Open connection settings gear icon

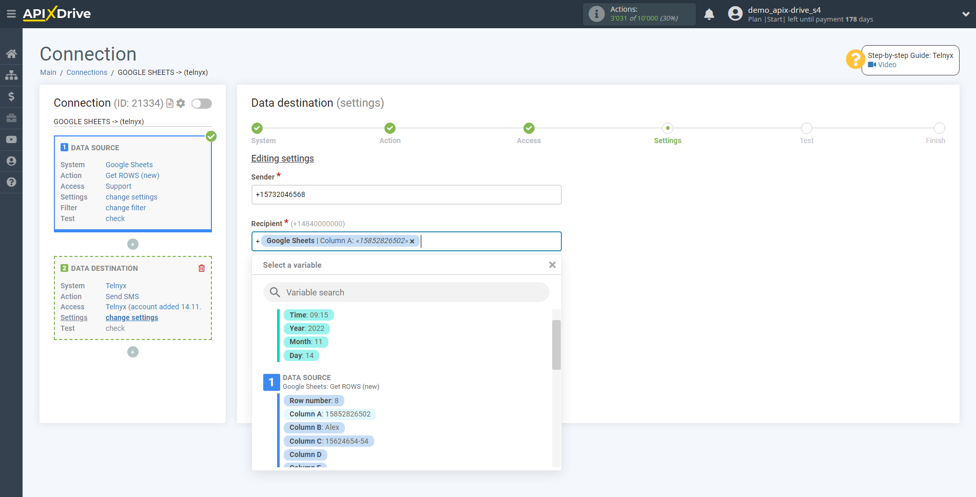[181, 103]
